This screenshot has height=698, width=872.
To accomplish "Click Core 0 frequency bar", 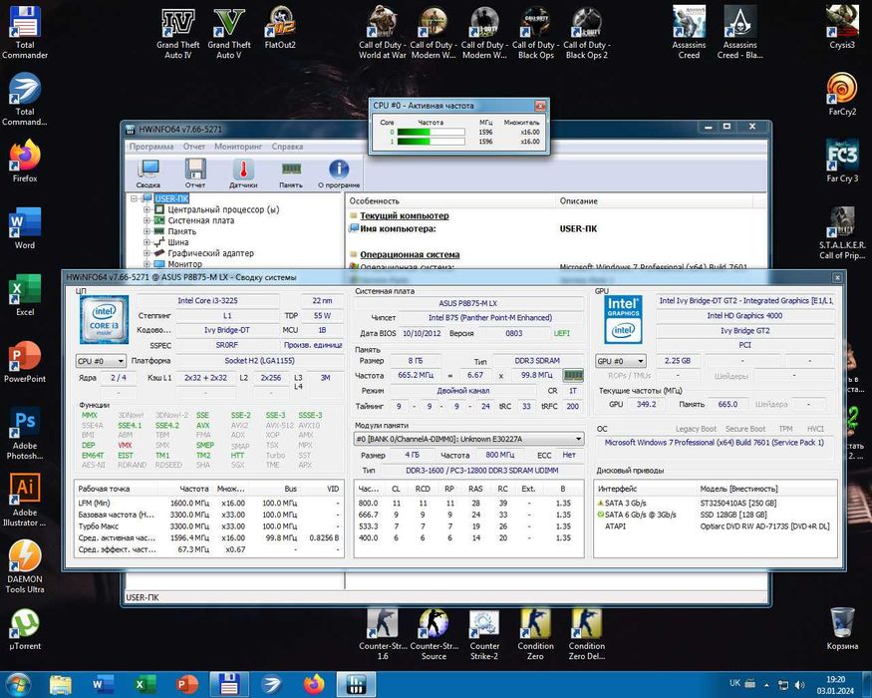I will (x=431, y=132).
